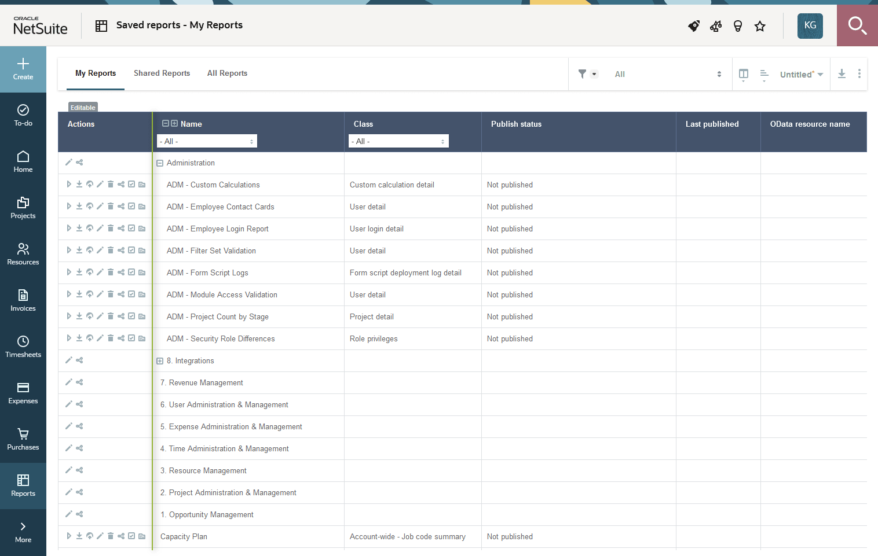Screen dimensions: 878x556
Task: Open Purchases in the sidebar
Action: pyautogui.click(x=23, y=440)
